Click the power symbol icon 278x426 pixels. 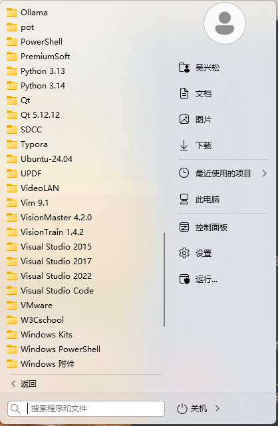point(182,409)
